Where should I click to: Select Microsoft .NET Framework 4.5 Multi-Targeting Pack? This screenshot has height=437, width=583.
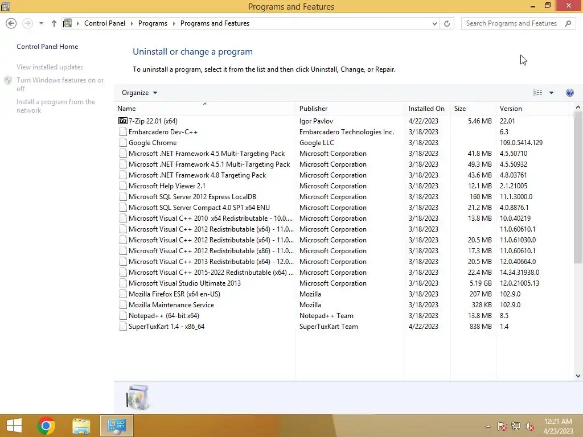pos(206,154)
